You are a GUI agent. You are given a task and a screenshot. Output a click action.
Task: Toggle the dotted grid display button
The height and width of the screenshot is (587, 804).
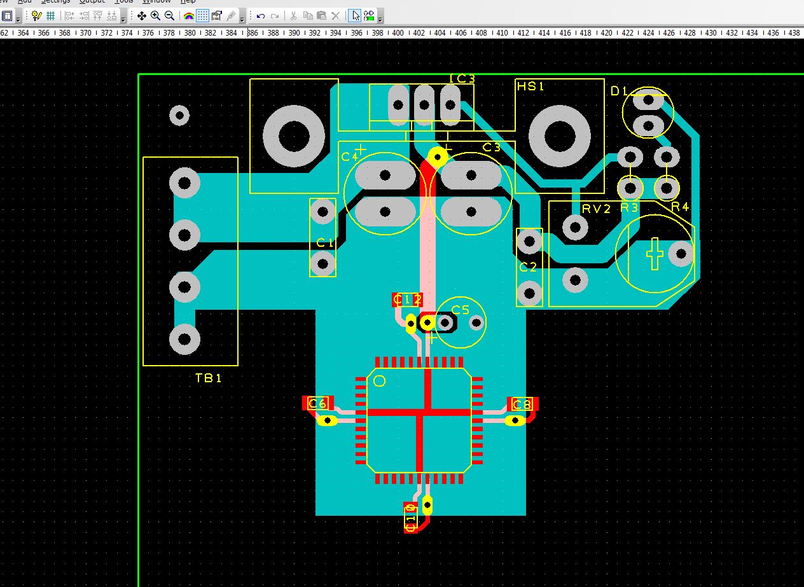click(203, 16)
